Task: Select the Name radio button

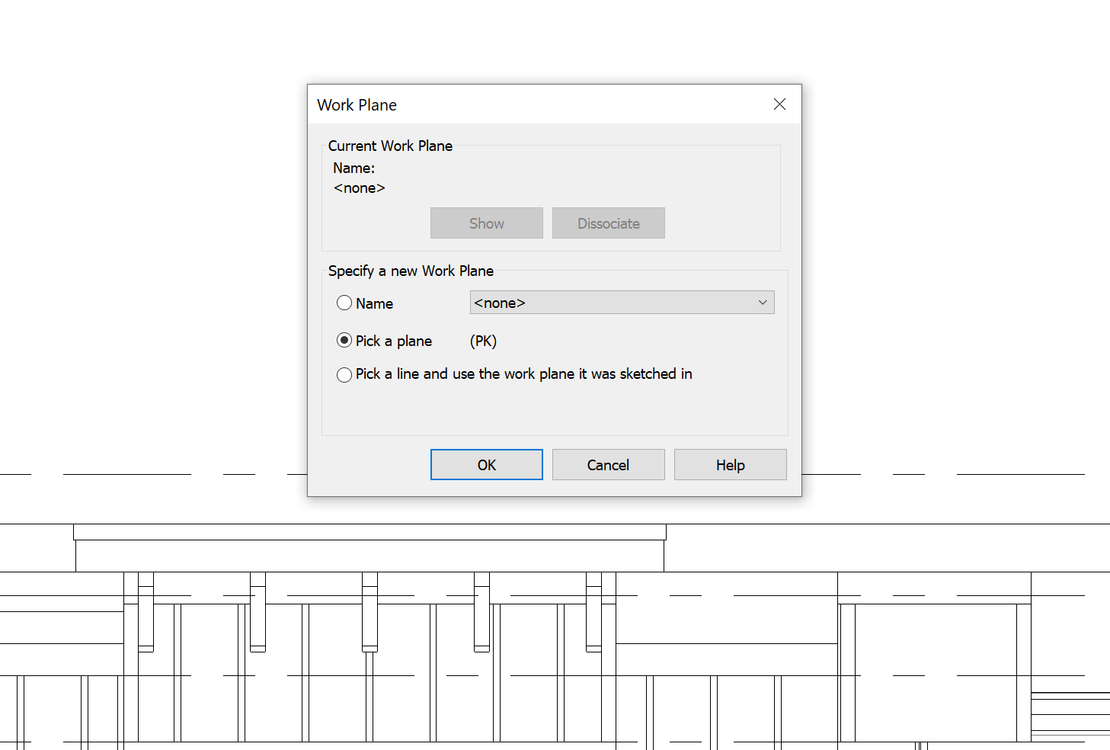Action: (x=344, y=303)
